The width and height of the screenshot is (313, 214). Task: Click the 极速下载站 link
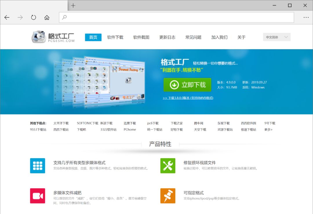pyautogui.click(x=248, y=130)
